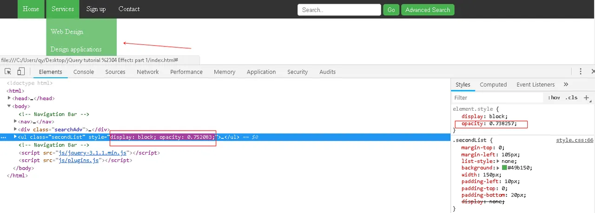Click the struck-through display: none declaration
Viewport: 595px width, 213px height.
click(x=483, y=201)
